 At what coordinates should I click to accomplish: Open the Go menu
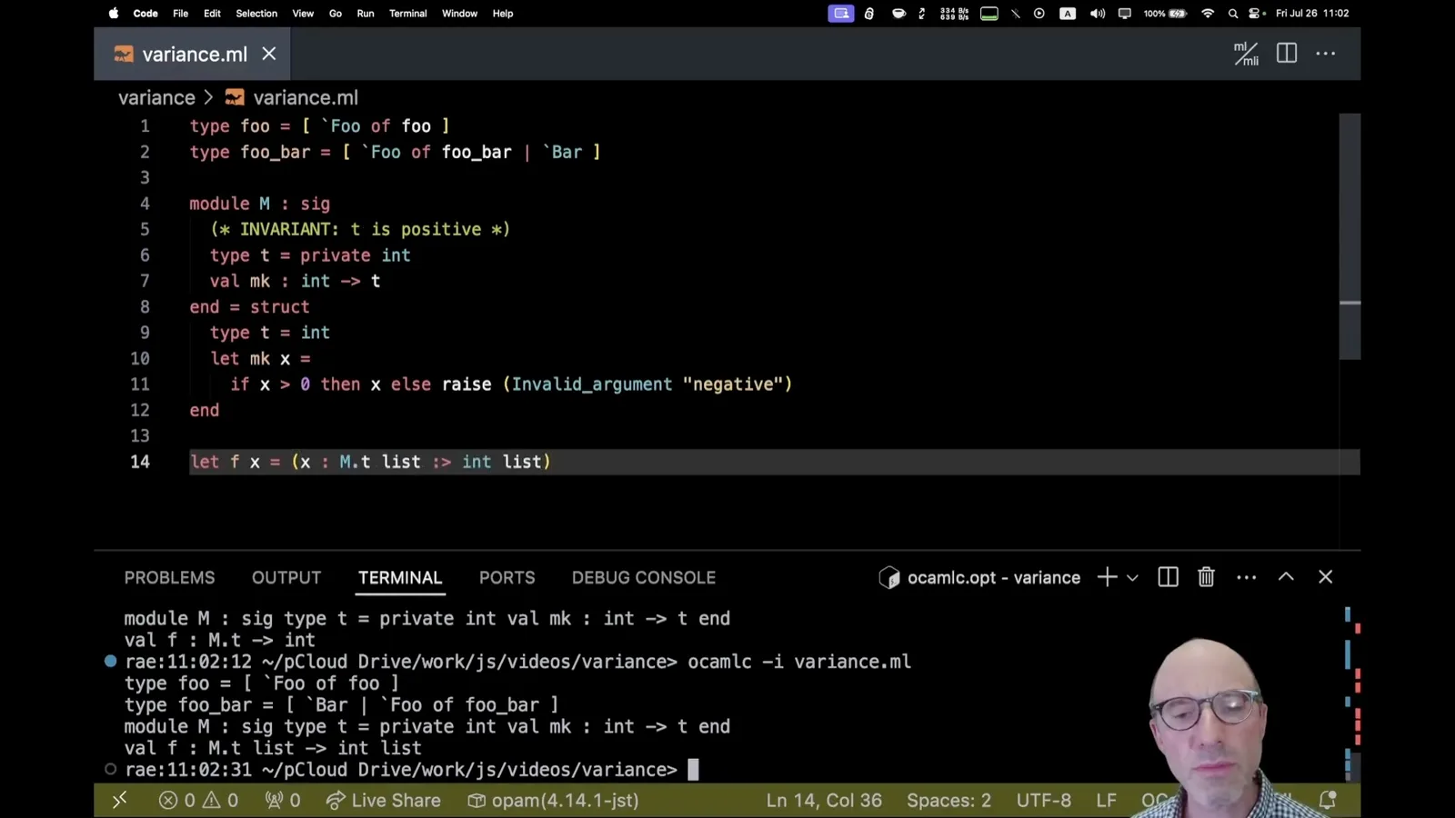(x=336, y=14)
